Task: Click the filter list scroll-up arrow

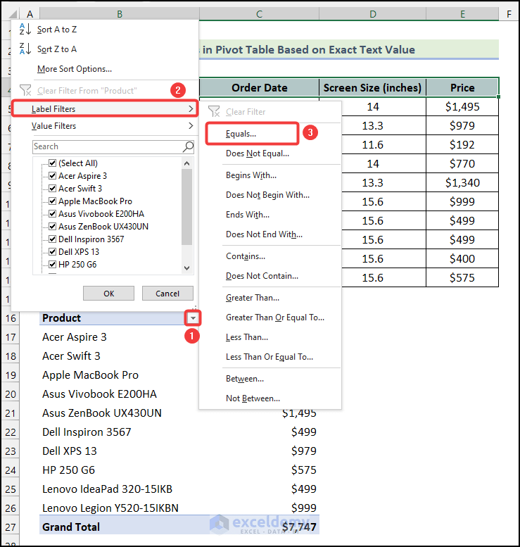Action: pos(187,163)
